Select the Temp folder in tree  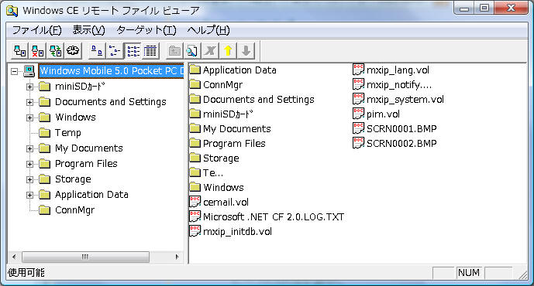pyautogui.click(x=68, y=133)
